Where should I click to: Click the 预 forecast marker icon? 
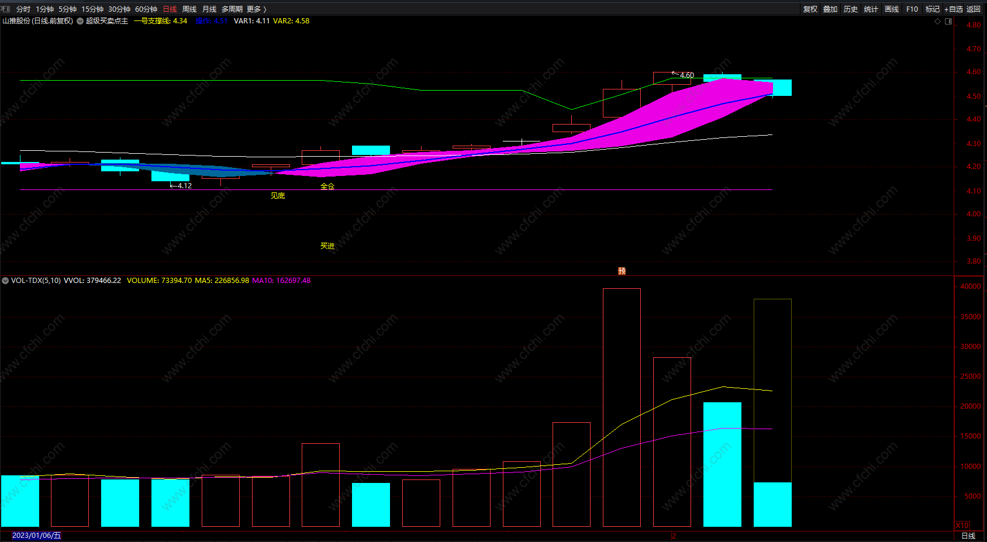pyautogui.click(x=622, y=271)
